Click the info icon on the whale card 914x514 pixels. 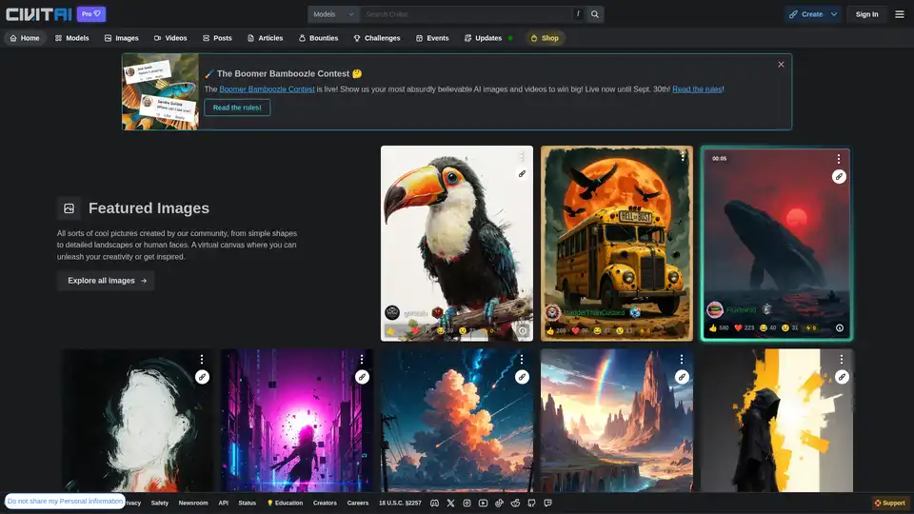(839, 327)
